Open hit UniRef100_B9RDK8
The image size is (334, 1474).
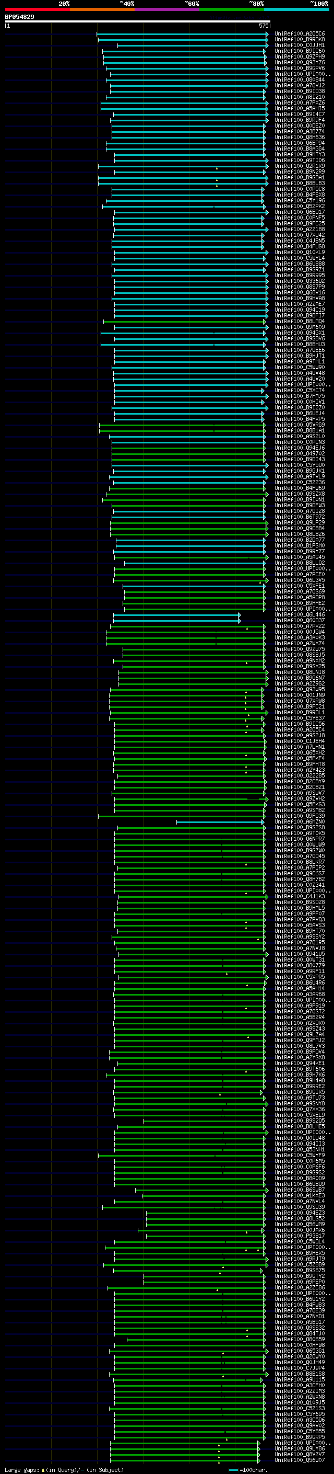pos(300,40)
